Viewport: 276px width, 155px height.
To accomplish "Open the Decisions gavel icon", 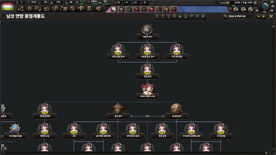I will 21,9.
